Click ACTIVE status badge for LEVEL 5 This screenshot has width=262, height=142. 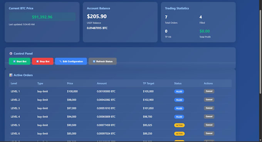click(180, 125)
